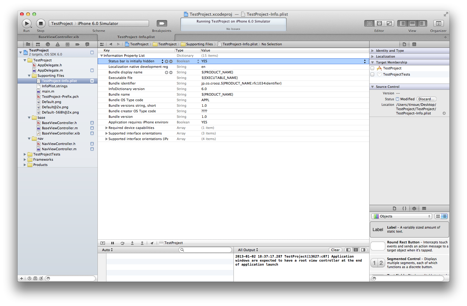This screenshot has height=306, width=467.
Task: Simulate location in the debug bar
Action: (152, 243)
